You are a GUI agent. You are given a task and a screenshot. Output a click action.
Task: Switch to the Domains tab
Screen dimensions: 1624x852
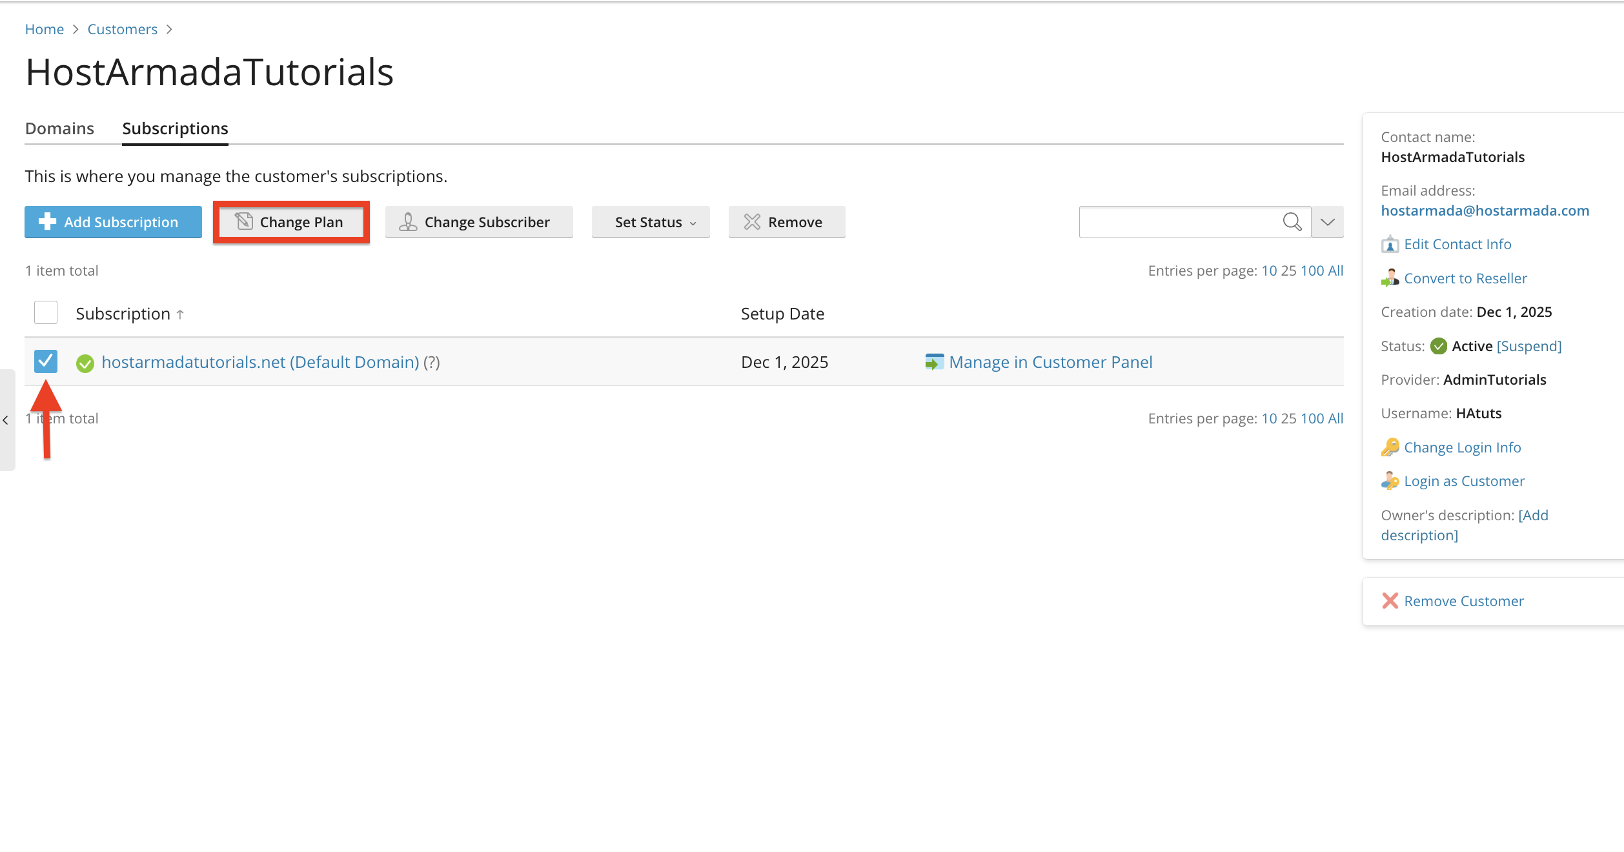(x=59, y=128)
